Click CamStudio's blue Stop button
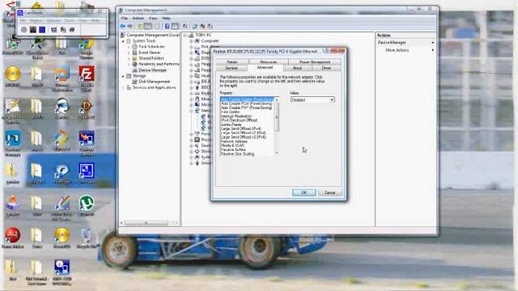The height and width of the screenshot is (291, 518). (x=42, y=30)
